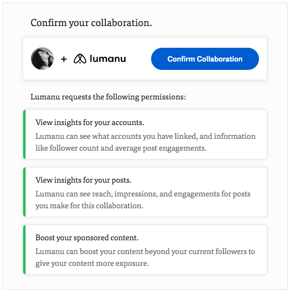Click the reach and impressions description text

click(x=143, y=200)
